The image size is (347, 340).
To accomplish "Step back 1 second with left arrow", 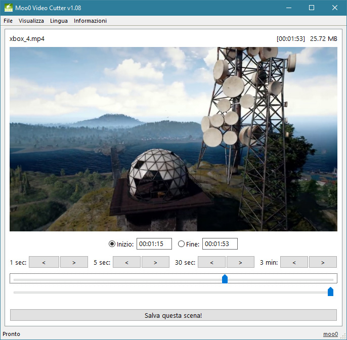I will 44,262.
